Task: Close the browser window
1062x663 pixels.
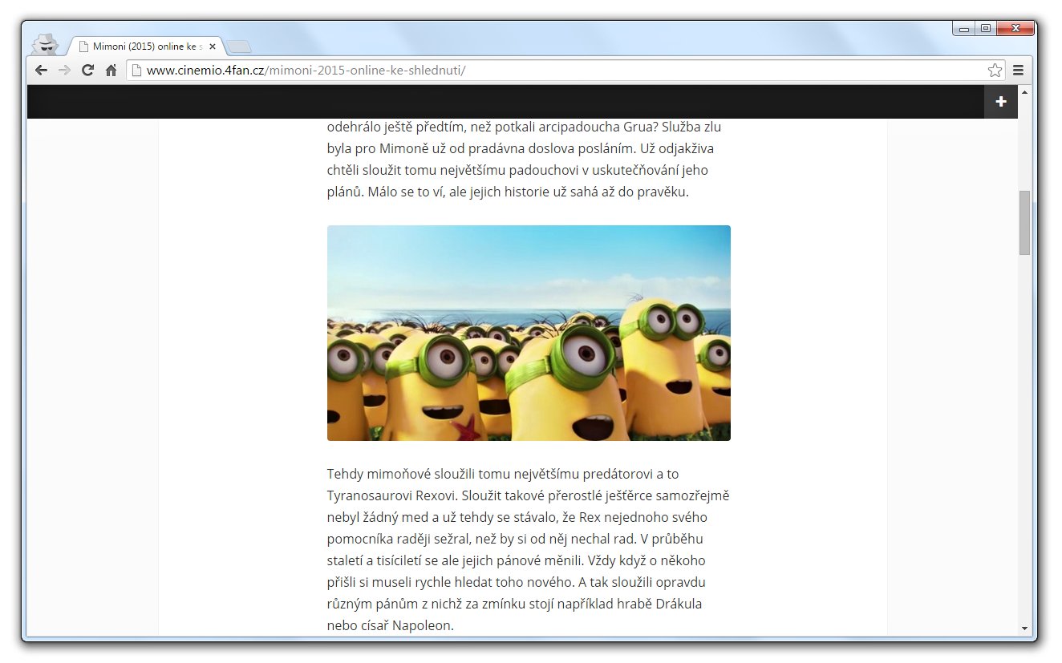Action: [1015, 29]
